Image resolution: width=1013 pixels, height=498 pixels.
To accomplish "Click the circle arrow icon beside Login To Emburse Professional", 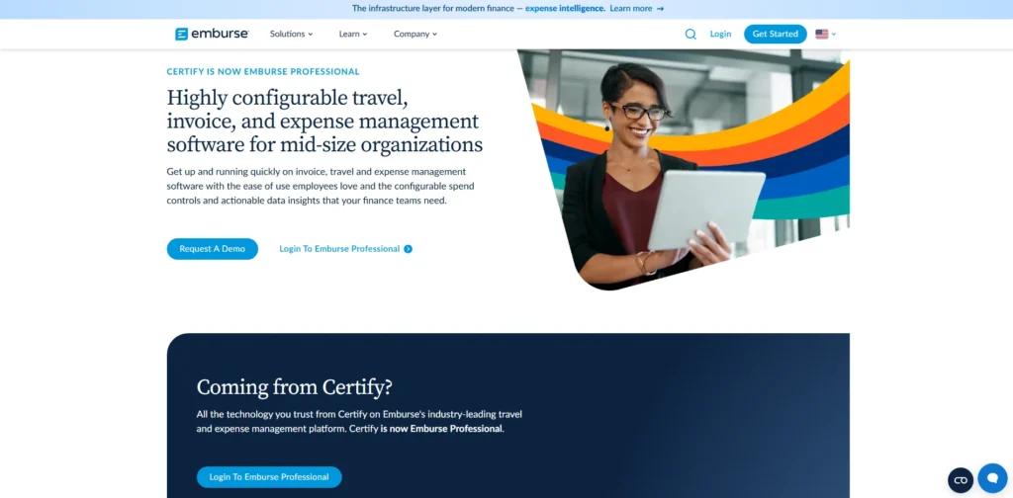I will pos(408,249).
